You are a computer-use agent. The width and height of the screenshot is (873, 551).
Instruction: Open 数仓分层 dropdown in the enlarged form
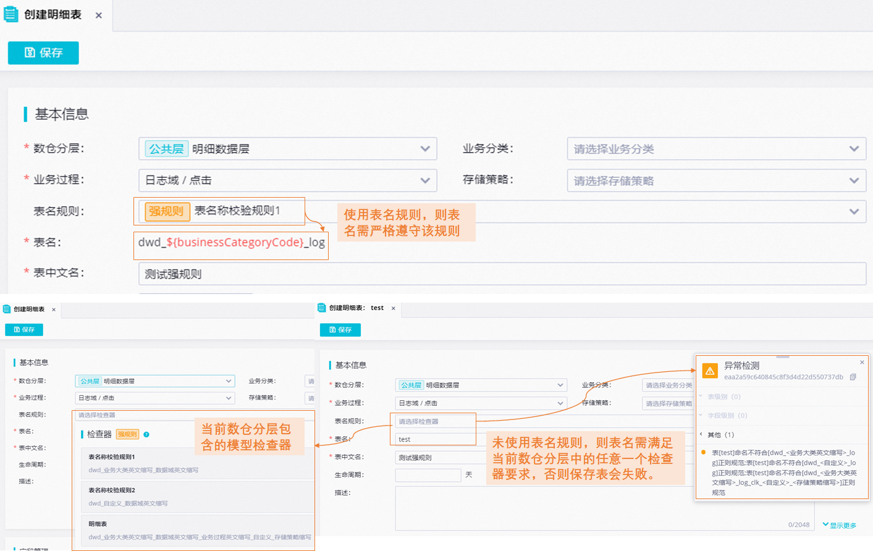point(288,149)
